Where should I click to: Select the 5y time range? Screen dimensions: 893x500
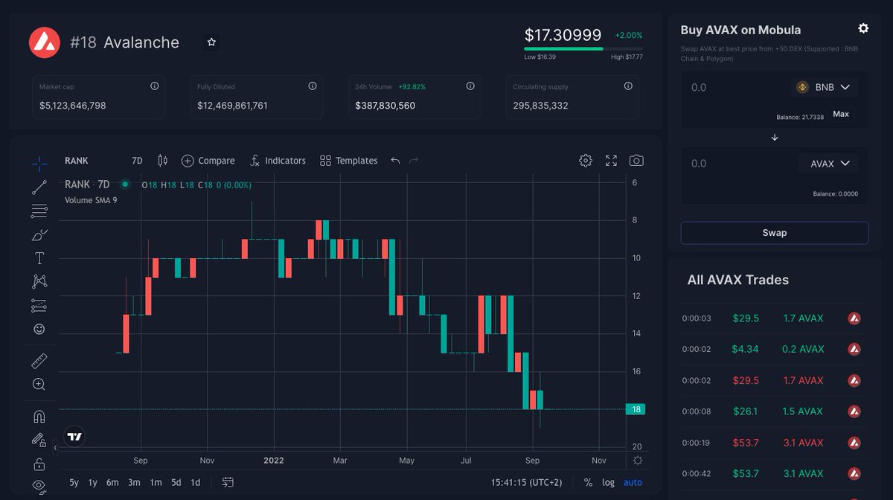[x=74, y=482]
